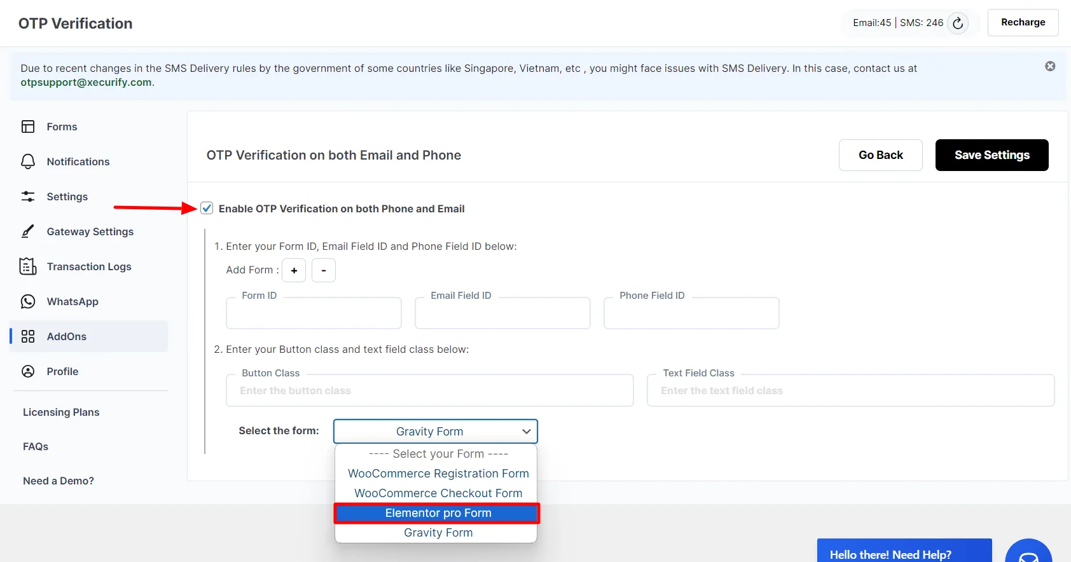Click the WhatsApp icon in sidebar
Viewport: 1071px width, 562px height.
coord(28,301)
